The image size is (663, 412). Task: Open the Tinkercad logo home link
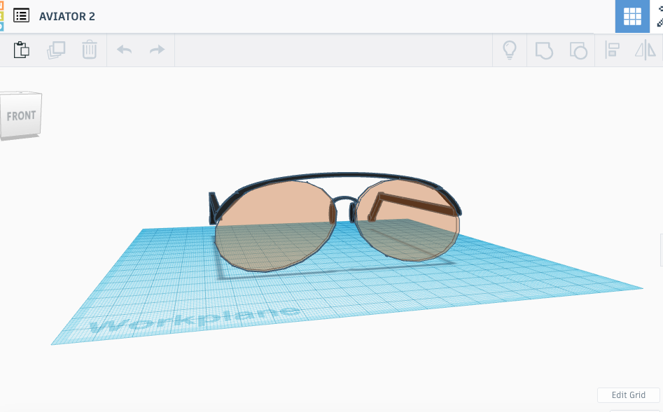click(x=1, y=15)
